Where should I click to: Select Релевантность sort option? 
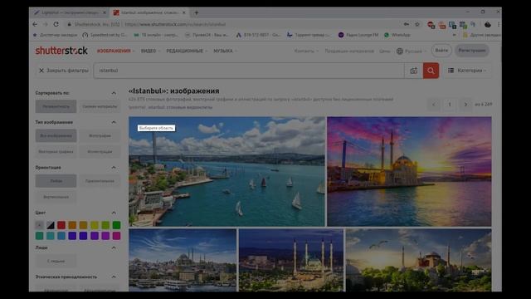tap(56, 106)
